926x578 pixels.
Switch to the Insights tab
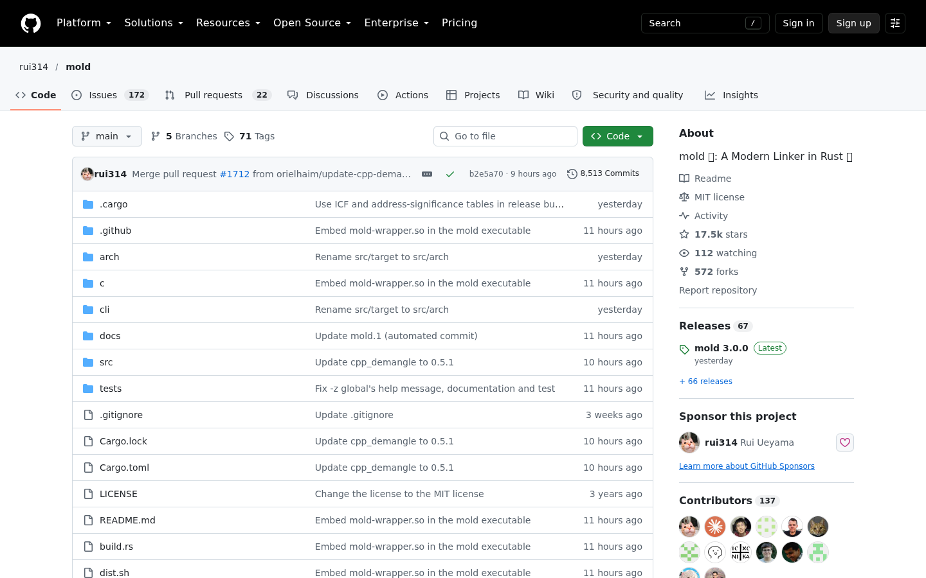click(x=731, y=95)
